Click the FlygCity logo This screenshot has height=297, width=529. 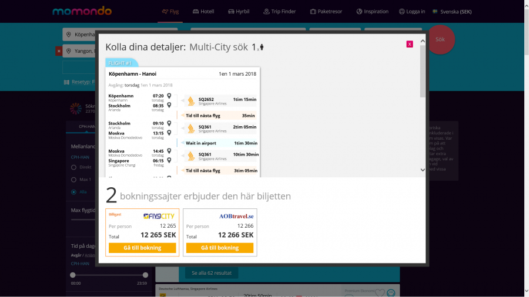159,216
